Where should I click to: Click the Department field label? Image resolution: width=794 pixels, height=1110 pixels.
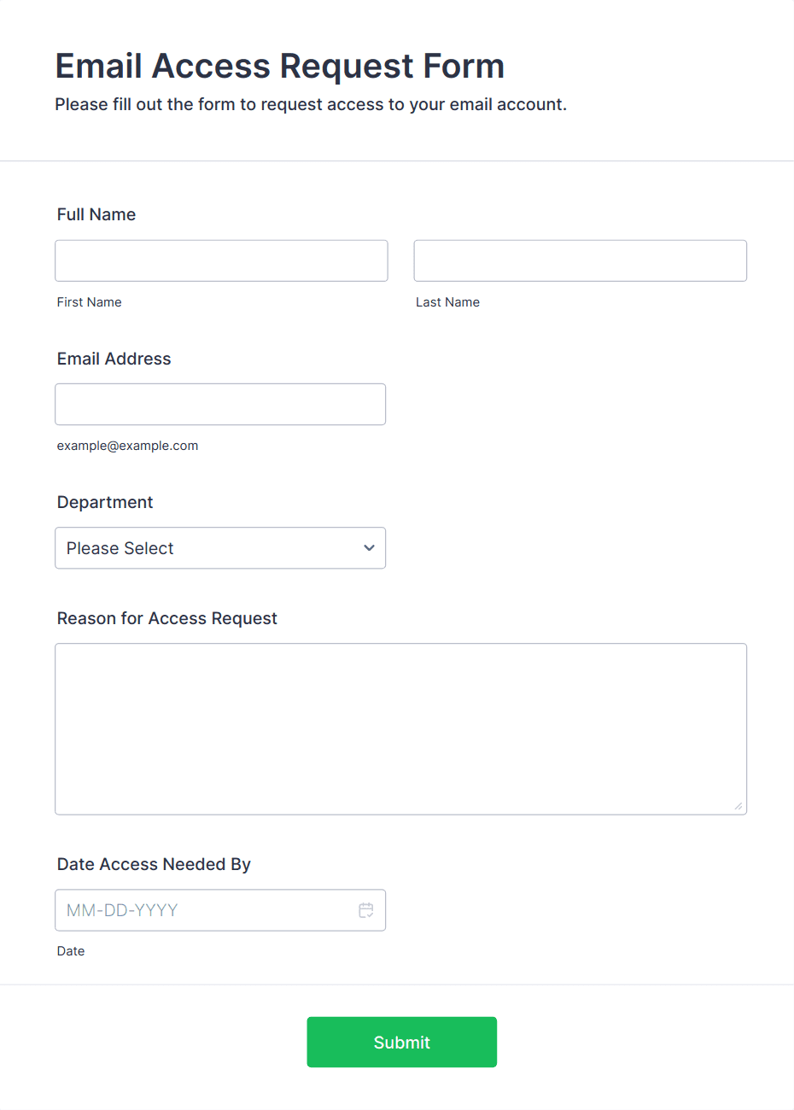click(x=105, y=502)
